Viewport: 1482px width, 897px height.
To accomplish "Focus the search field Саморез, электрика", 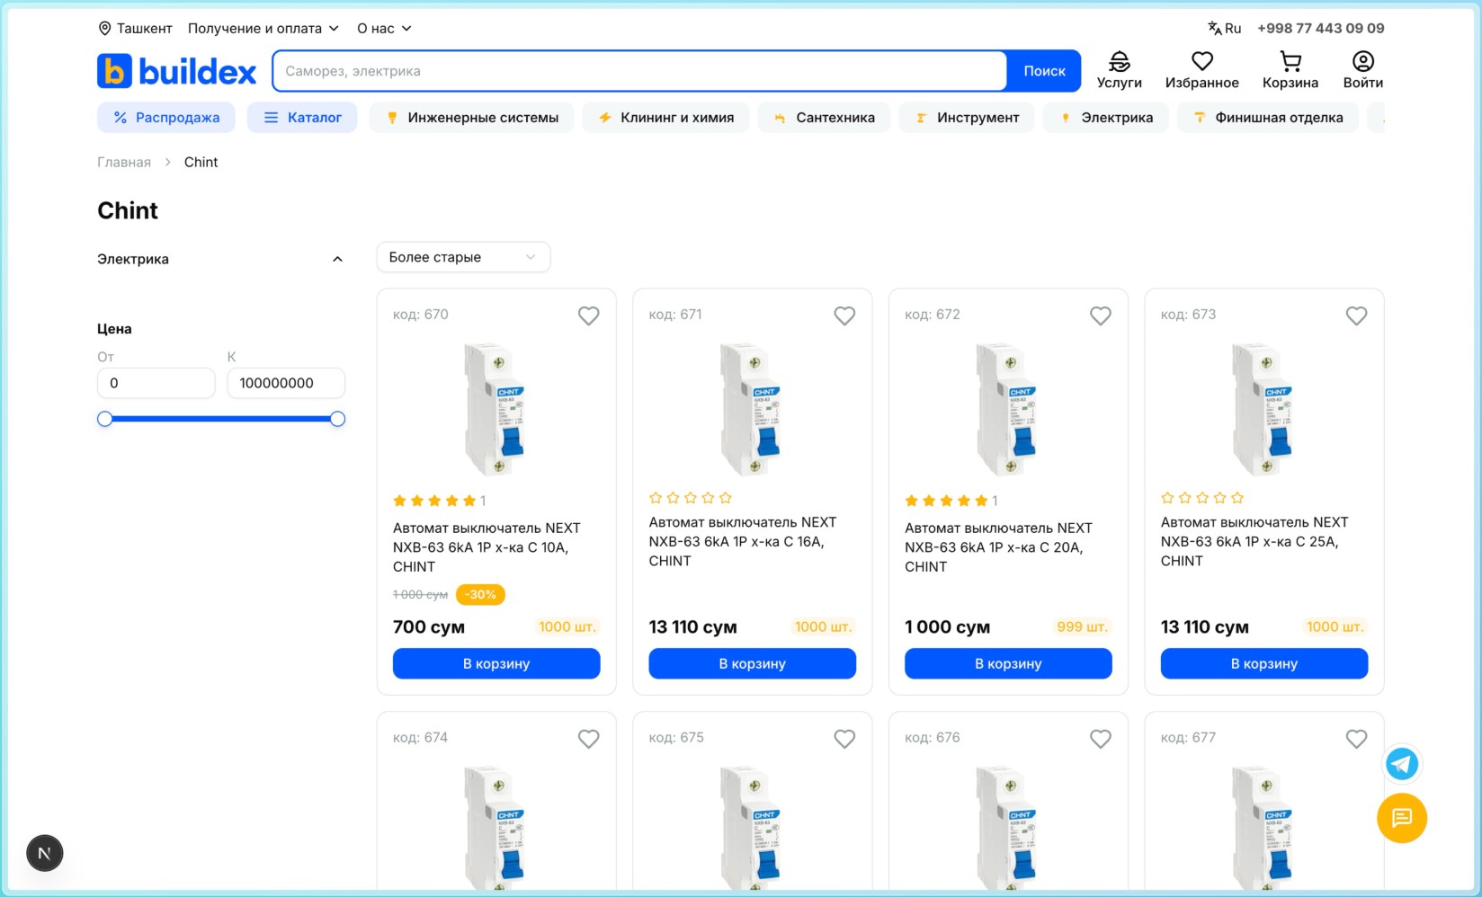I will [x=639, y=71].
